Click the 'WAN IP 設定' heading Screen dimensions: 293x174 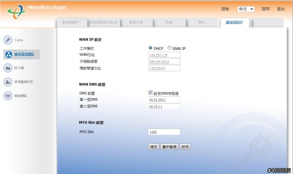(x=90, y=40)
